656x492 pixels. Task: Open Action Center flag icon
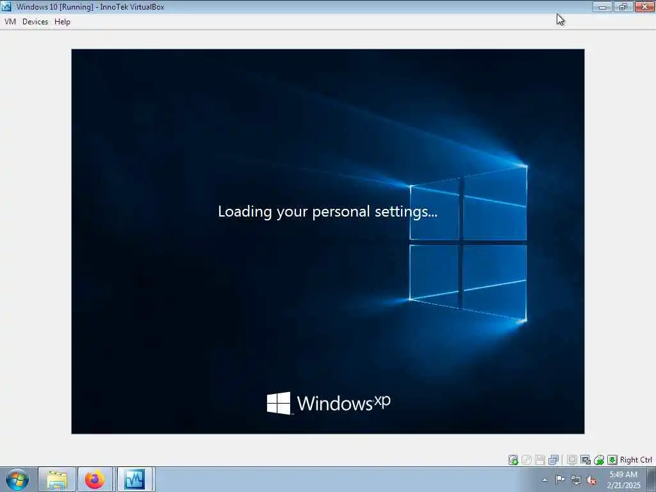click(x=560, y=480)
